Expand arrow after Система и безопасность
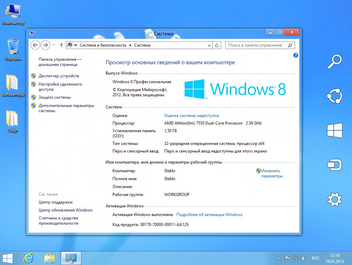This screenshot has width=352, height=265. point(130,45)
